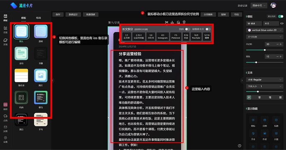Open the scissors split tool above the card
Viewport: 286px width, 150px height.
[167, 22]
